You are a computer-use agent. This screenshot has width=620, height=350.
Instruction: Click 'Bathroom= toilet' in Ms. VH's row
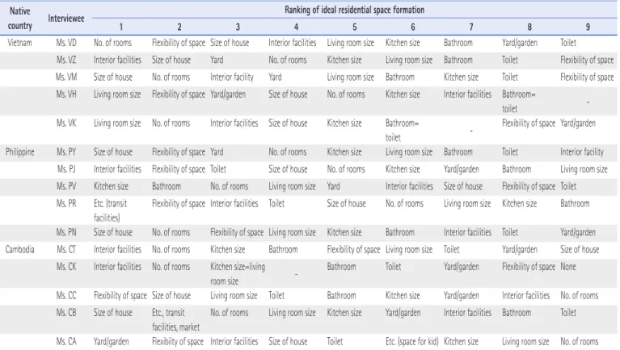pyautogui.click(x=519, y=101)
